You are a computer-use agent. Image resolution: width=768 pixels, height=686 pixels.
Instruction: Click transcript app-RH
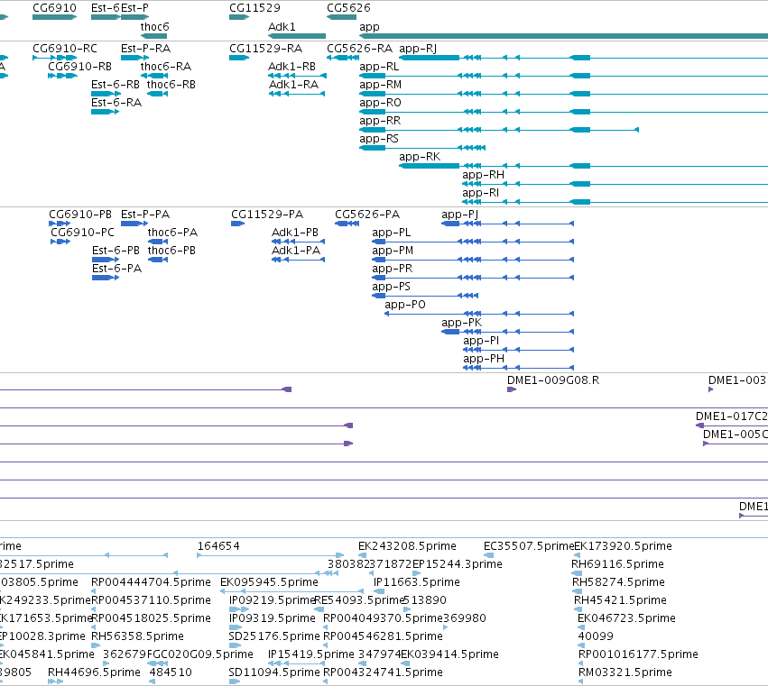pos(615,185)
